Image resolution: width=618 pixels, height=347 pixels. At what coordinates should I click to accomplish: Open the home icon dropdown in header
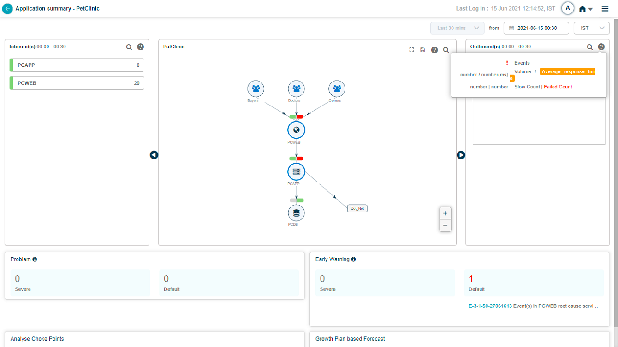pos(586,9)
